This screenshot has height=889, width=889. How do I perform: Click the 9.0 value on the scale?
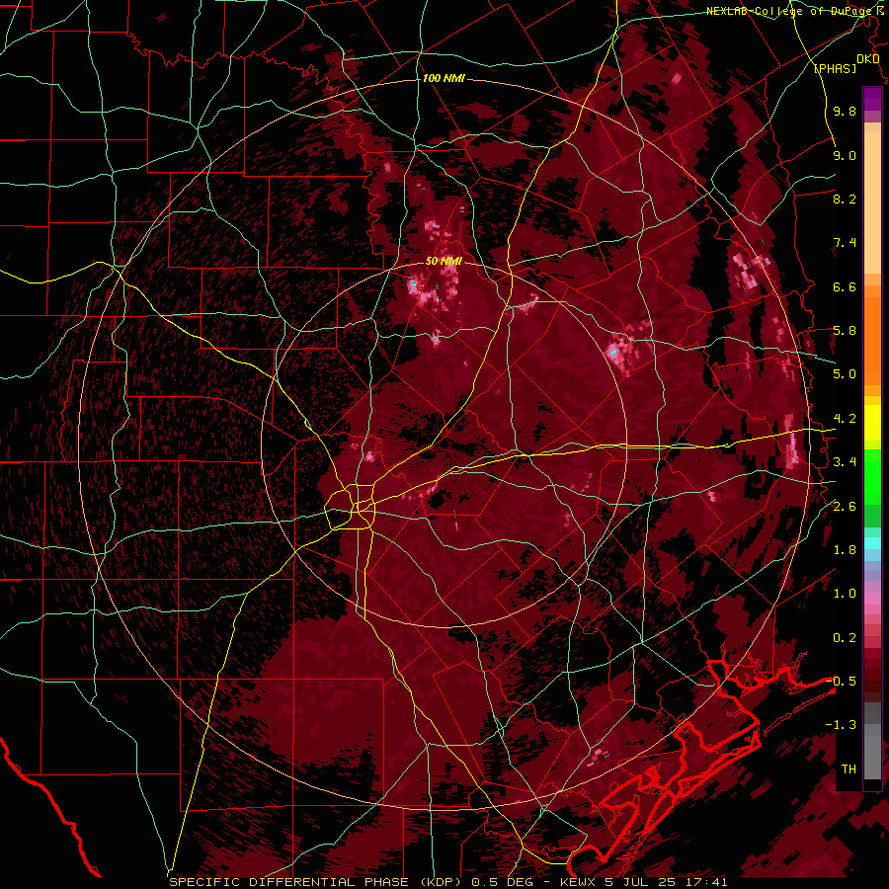click(x=845, y=155)
